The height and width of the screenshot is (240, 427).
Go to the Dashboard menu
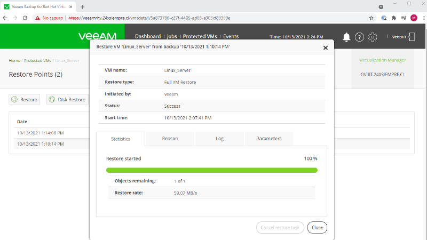[148, 36]
